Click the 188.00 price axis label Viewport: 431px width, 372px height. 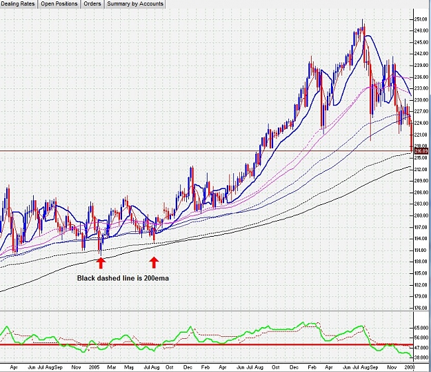[x=421, y=262]
